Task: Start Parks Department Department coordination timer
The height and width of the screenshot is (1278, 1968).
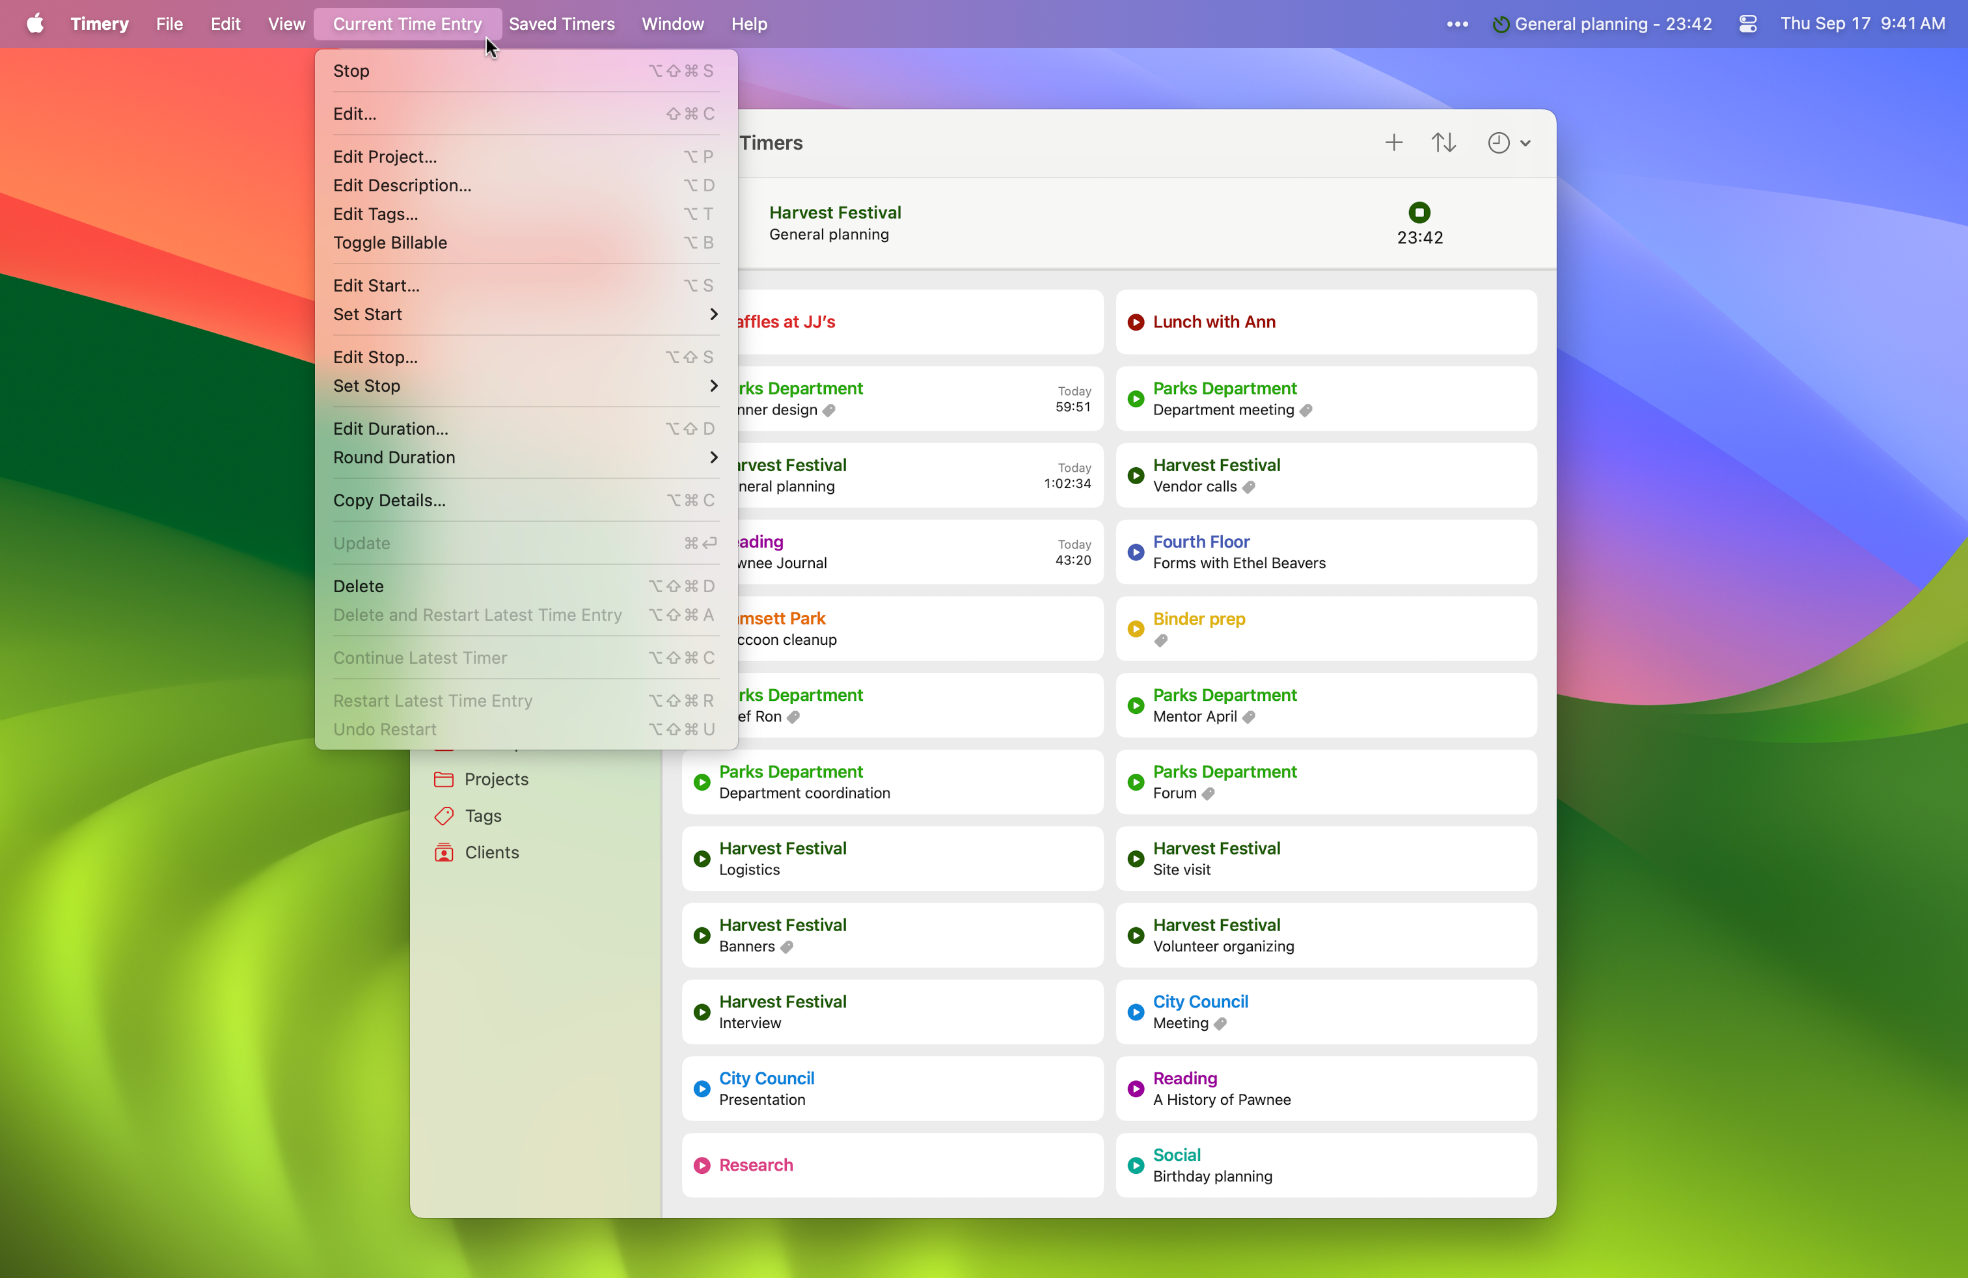Action: coord(702,782)
